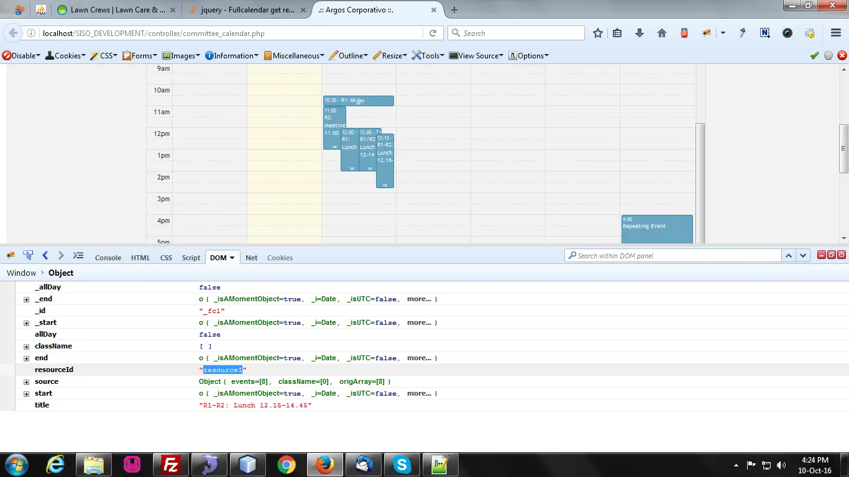849x477 pixels.
Task: Open the Forms toolbar dropdown
Action: pos(140,56)
